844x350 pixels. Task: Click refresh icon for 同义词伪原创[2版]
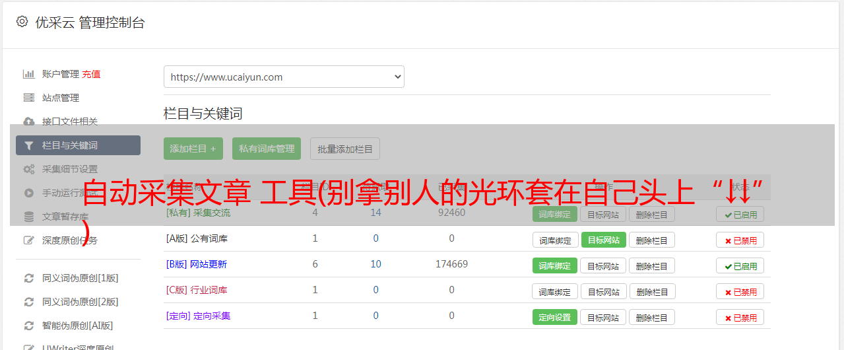coord(29,302)
